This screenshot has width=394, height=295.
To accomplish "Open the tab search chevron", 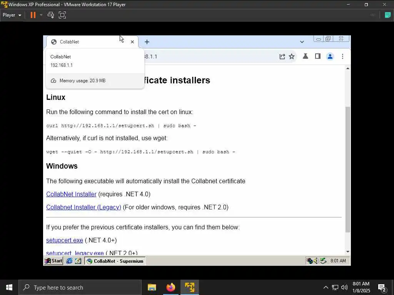I will click(302, 42).
